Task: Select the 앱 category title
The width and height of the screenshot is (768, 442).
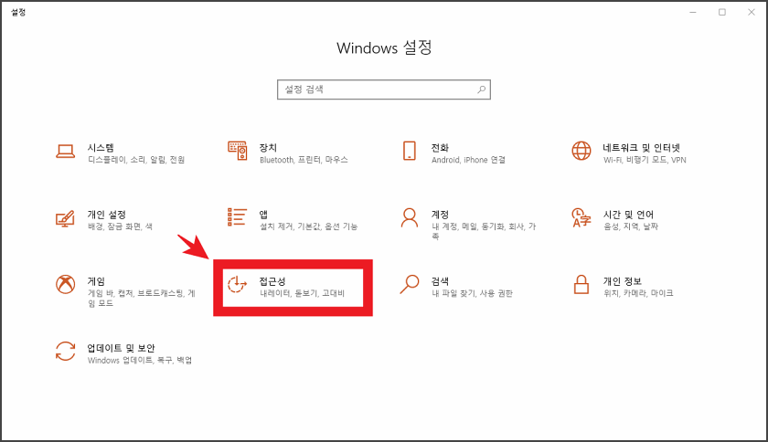Action: coord(263,215)
